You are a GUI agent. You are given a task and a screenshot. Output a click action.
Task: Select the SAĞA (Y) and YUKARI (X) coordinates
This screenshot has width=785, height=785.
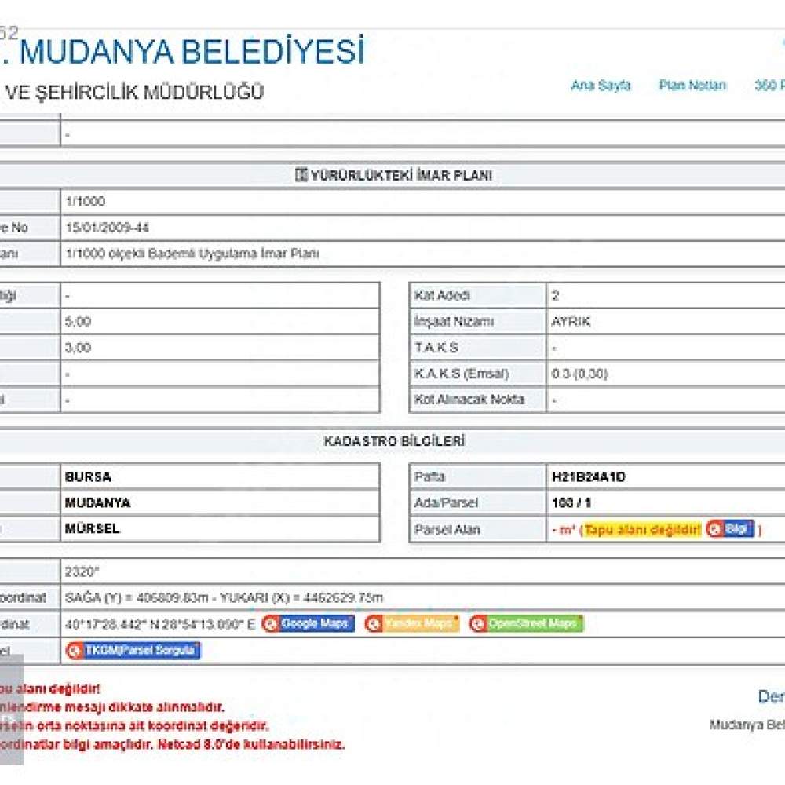coord(224,597)
